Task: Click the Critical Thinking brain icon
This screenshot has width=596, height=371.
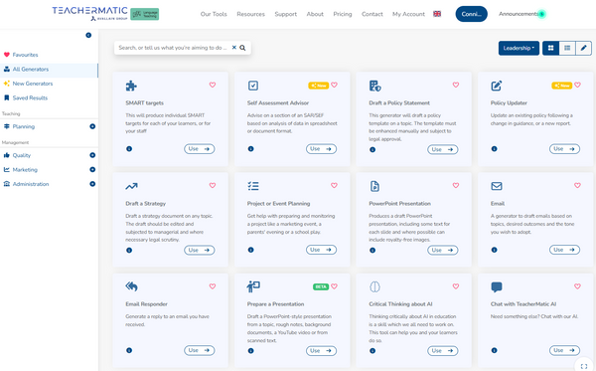Action: point(374,286)
